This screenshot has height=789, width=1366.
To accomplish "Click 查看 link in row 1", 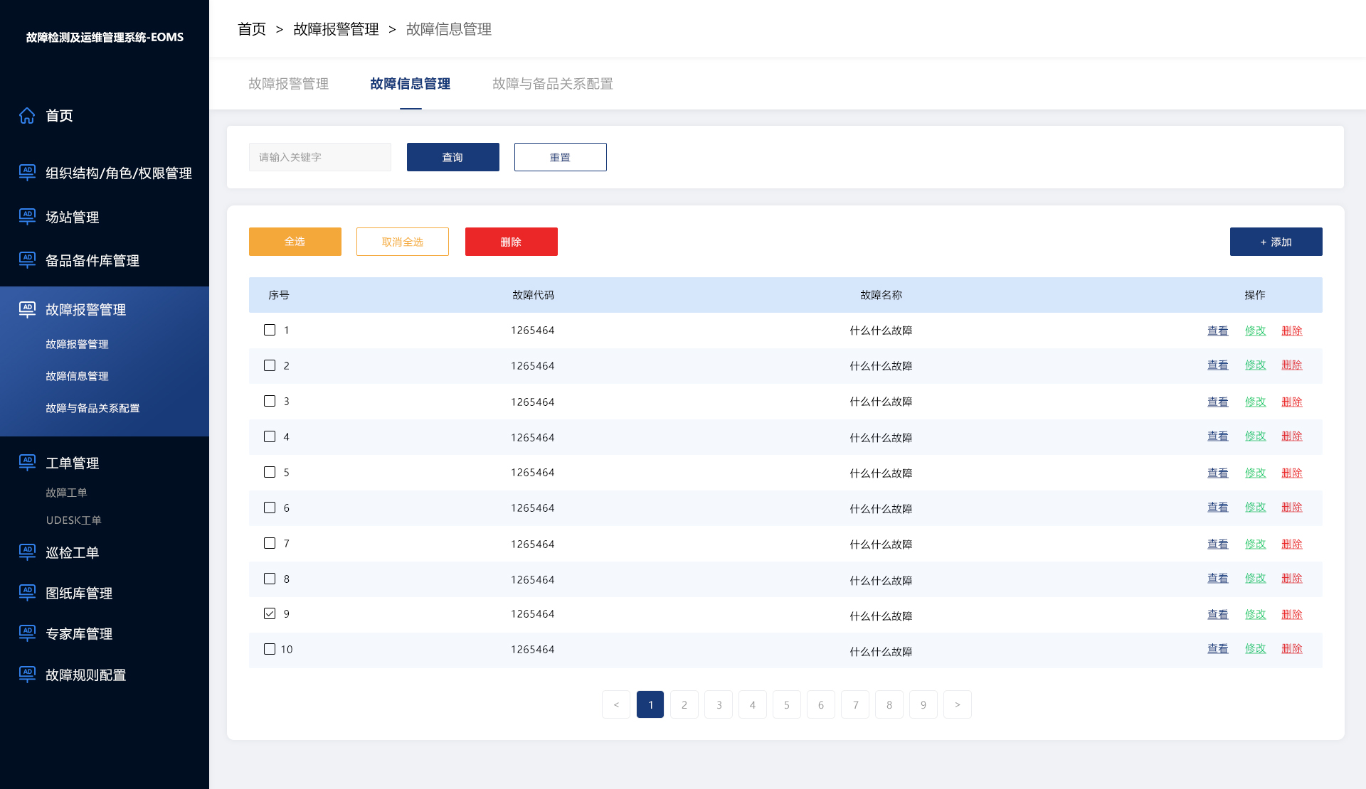I will point(1218,331).
